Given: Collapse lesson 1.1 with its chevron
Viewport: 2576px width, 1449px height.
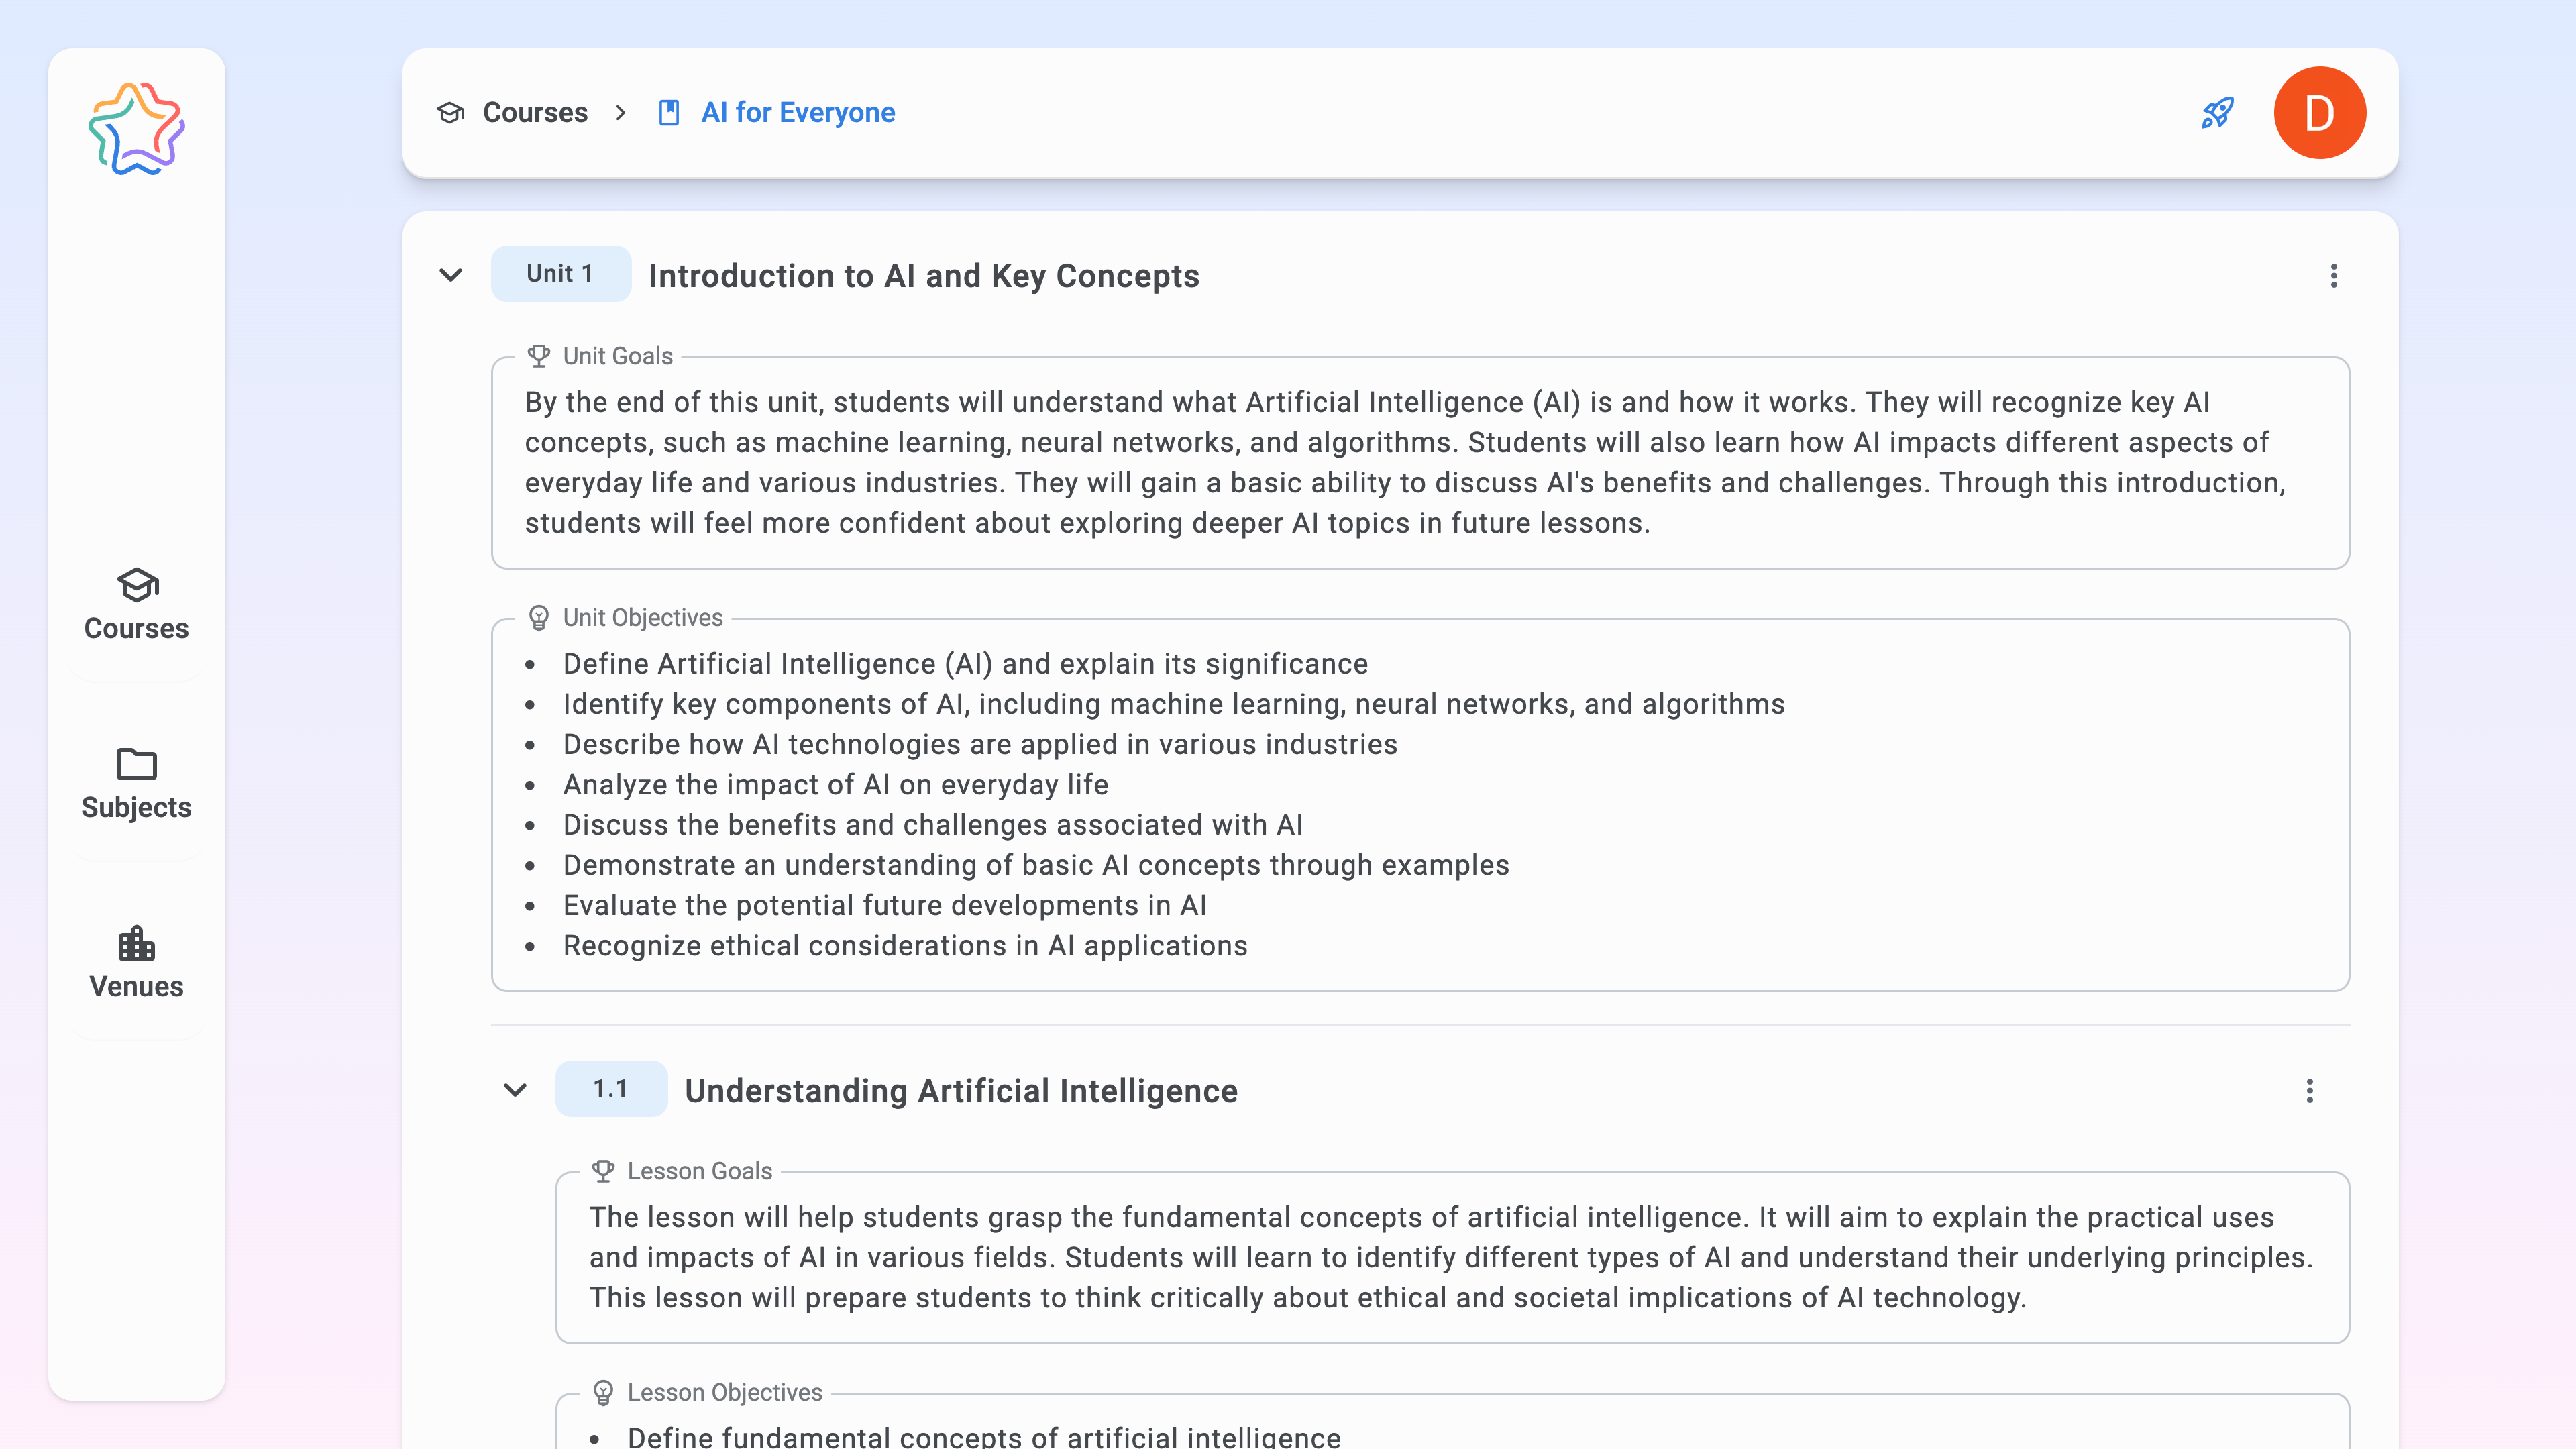Looking at the screenshot, I should (515, 1090).
